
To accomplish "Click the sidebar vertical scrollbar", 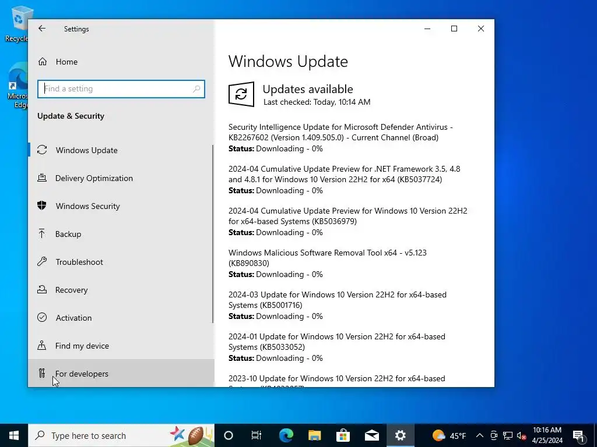I will tap(213, 234).
